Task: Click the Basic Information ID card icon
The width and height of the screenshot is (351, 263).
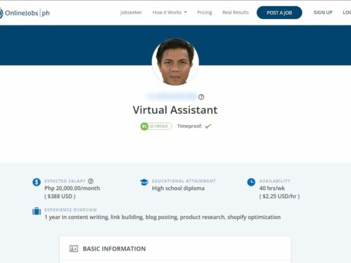Action: (x=74, y=248)
